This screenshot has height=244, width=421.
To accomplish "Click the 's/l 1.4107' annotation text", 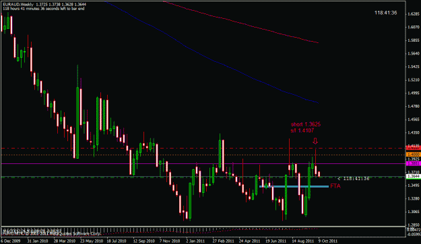I will 302,130.
